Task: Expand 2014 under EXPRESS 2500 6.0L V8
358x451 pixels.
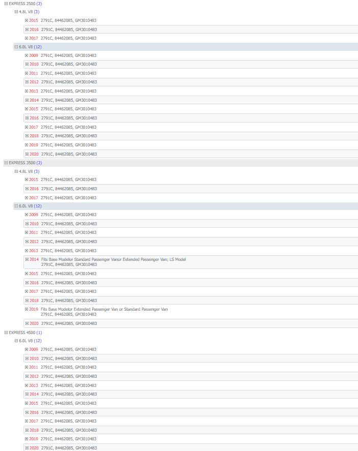Action: pos(27,100)
